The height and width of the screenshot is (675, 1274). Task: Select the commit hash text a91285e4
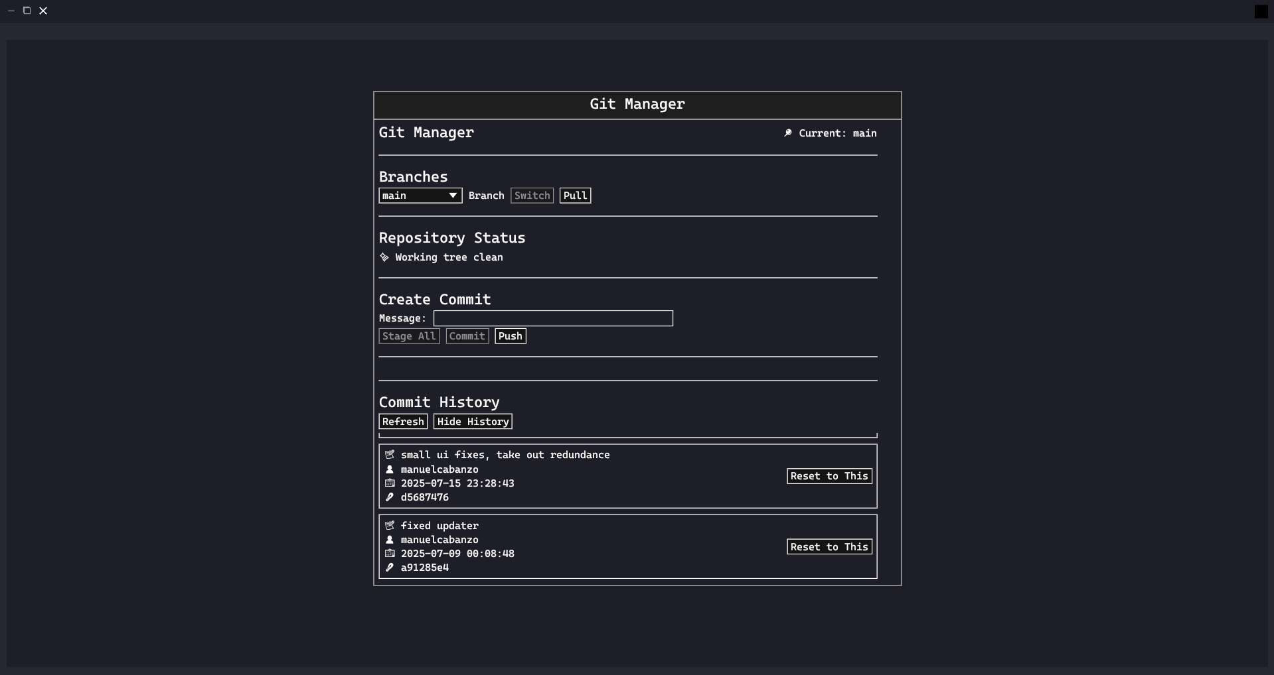click(x=425, y=568)
